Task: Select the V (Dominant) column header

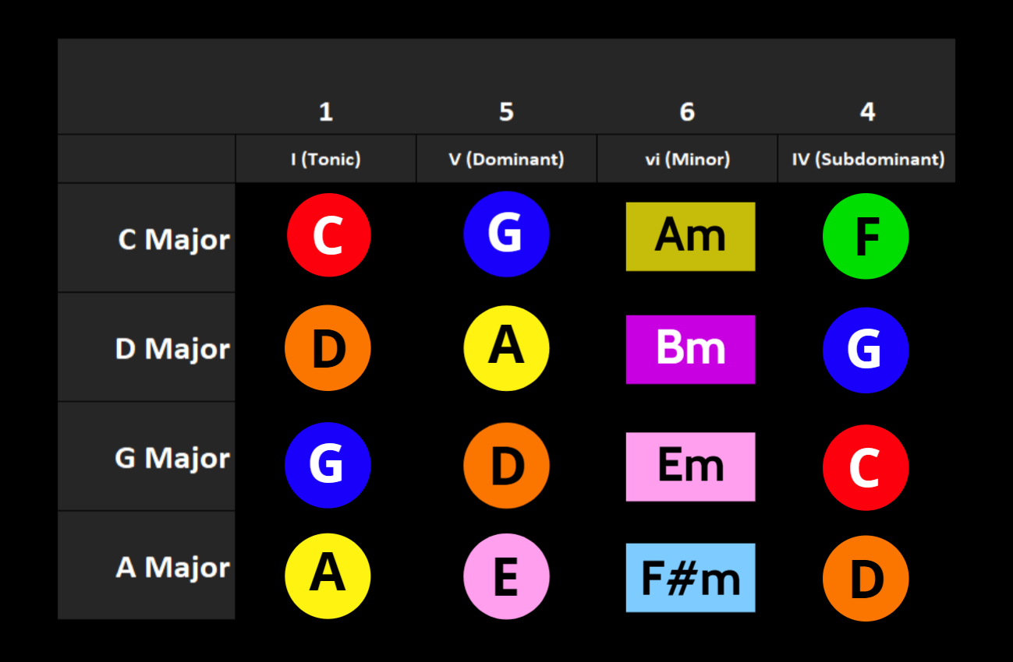Action: pos(507,159)
